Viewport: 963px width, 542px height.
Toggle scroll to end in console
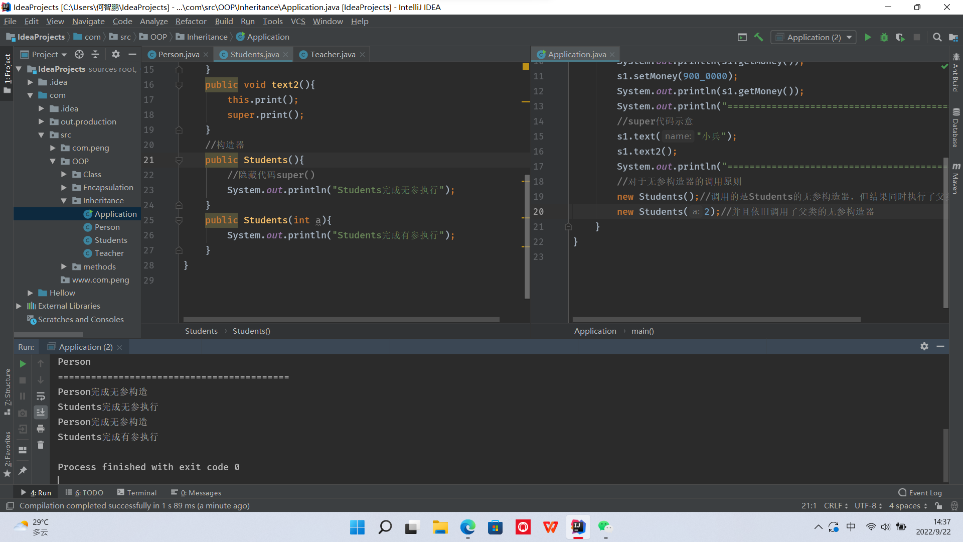[41, 412]
